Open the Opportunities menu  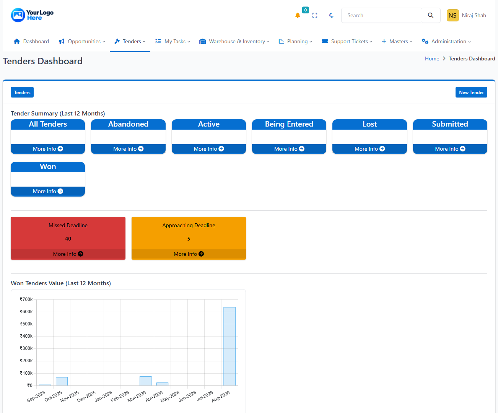click(82, 41)
